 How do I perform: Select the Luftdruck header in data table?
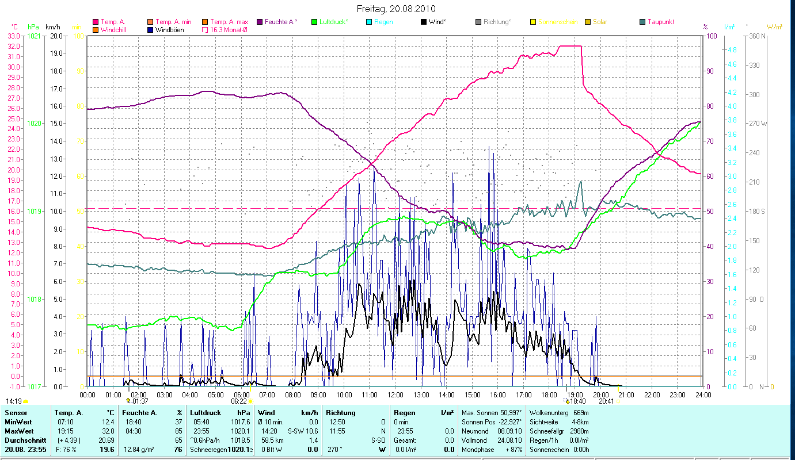[204, 413]
